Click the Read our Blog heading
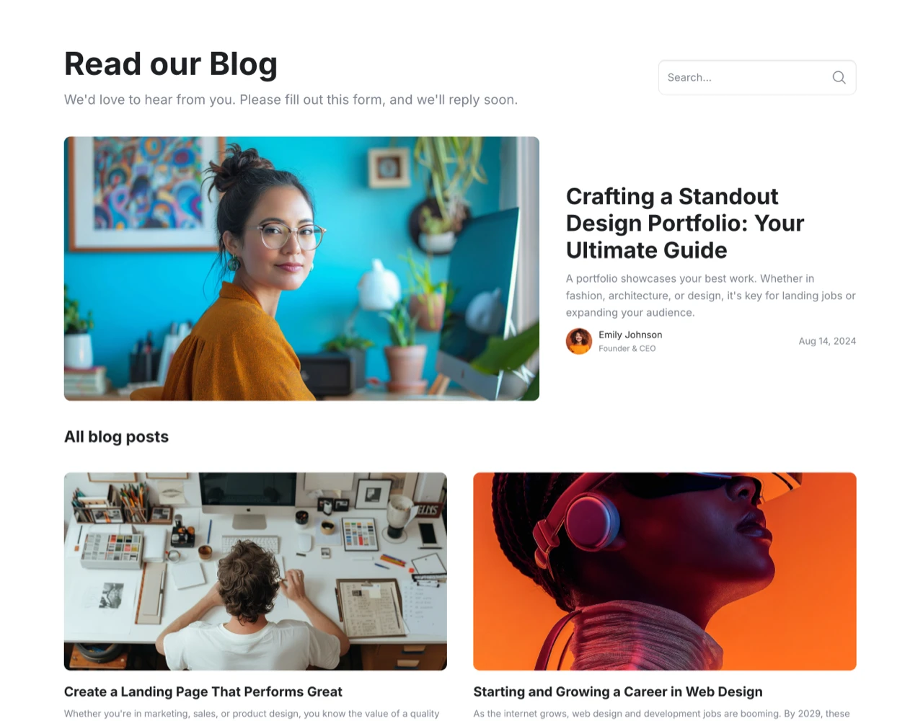 tap(170, 63)
